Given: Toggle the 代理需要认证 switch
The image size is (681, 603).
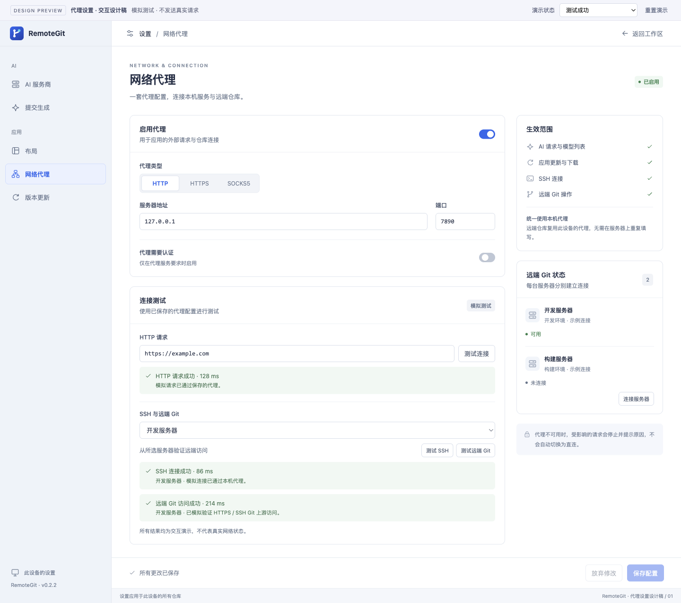Looking at the screenshot, I should tap(487, 257).
